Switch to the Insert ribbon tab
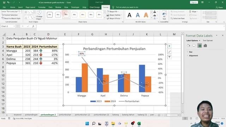 click(x=20, y=7)
